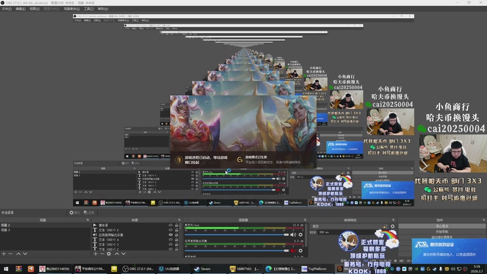Open the 文件(F) menu
The width and height of the screenshot is (487, 274).
[7, 9]
